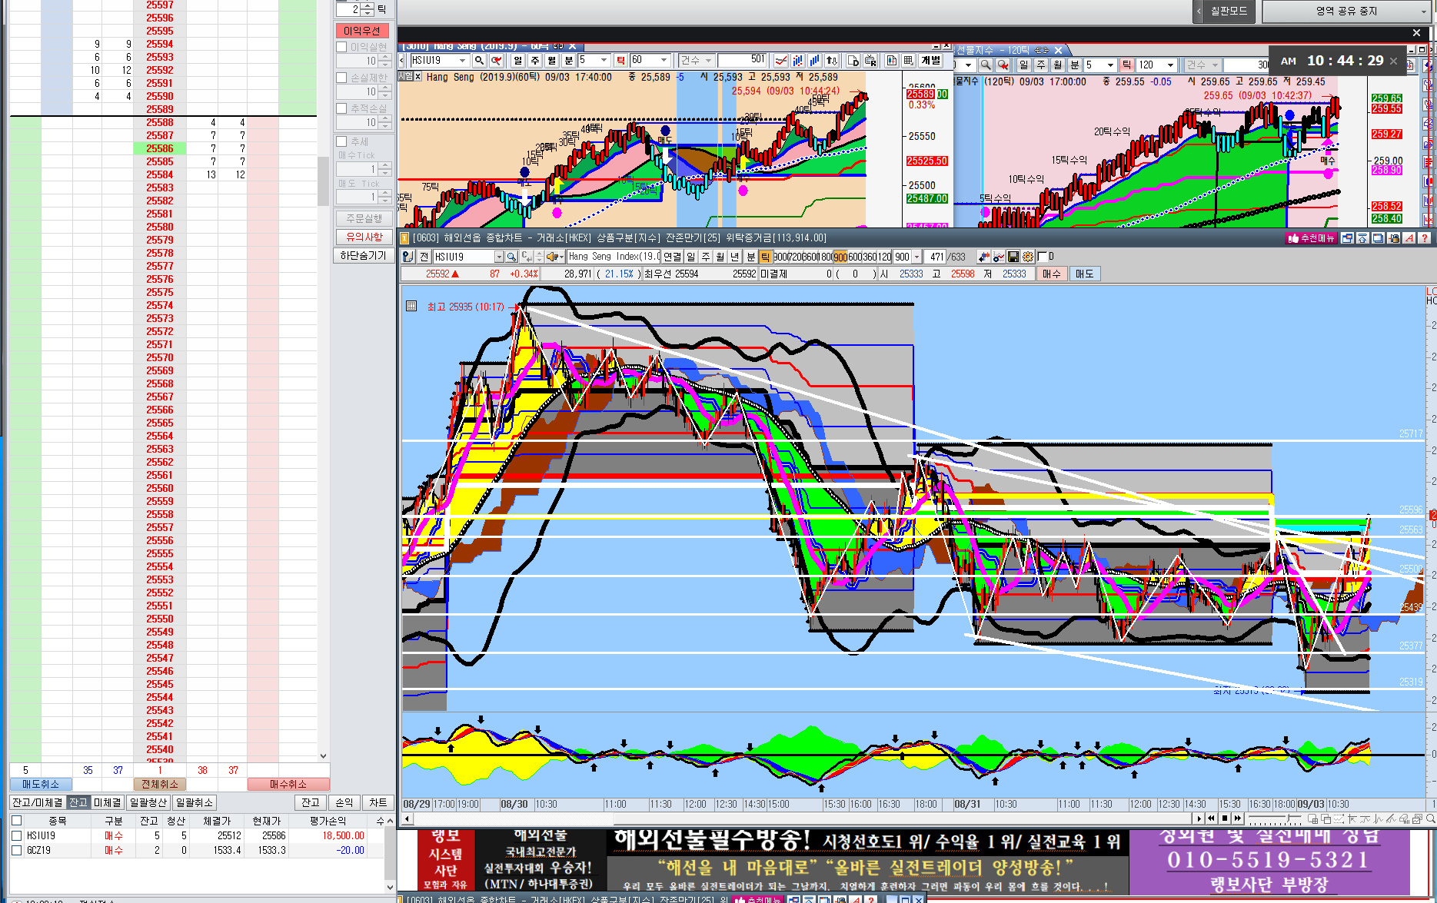Select the 미체결 tab
The image size is (1437, 903).
tap(108, 802)
